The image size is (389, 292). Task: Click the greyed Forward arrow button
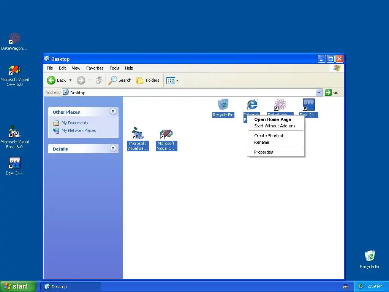tap(81, 80)
